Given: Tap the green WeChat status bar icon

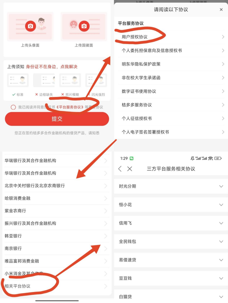Looking at the screenshot, I should click(132, 158).
